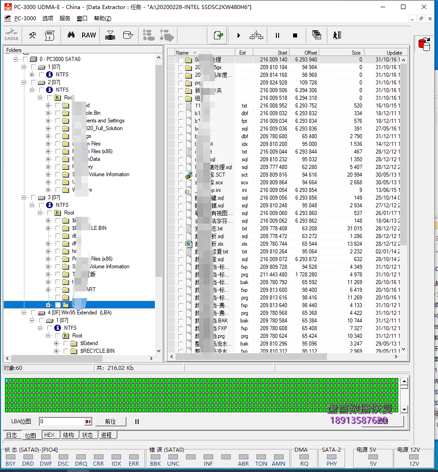The height and width of the screenshot is (472, 438).
Task: Launch RAW recovery from toolbar
Action: pyautogui.click(x=89, y=35)
